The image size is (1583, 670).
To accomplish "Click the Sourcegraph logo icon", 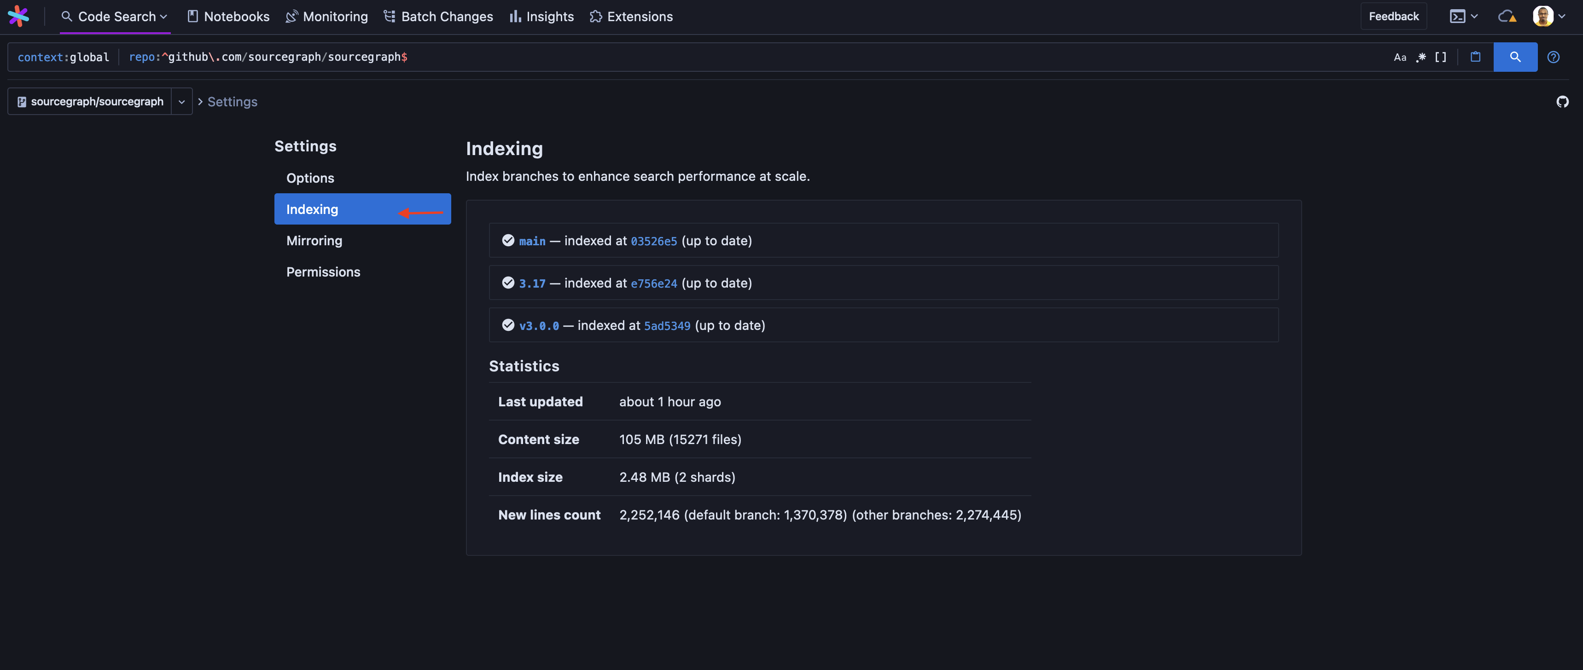I will tap(18, 17).
